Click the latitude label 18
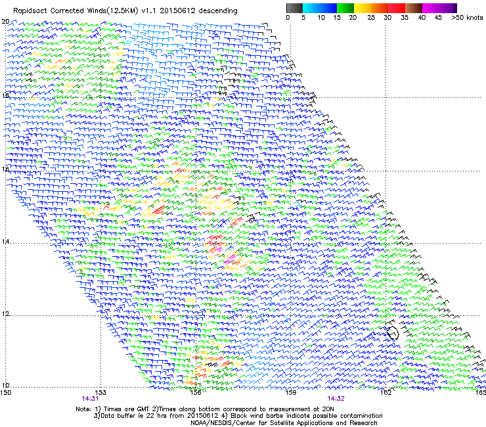This screenshot has width=486, height=427. click(x=5, y=95)
